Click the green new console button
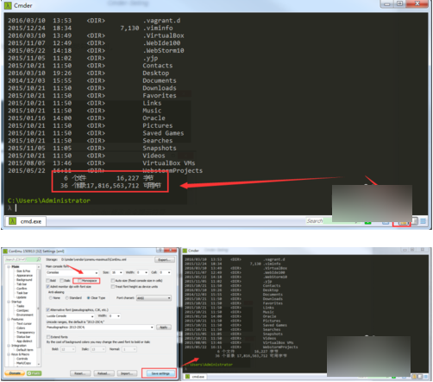Image resolution: width=433 pixels, height=382 pixels. (x=367, y=222)
